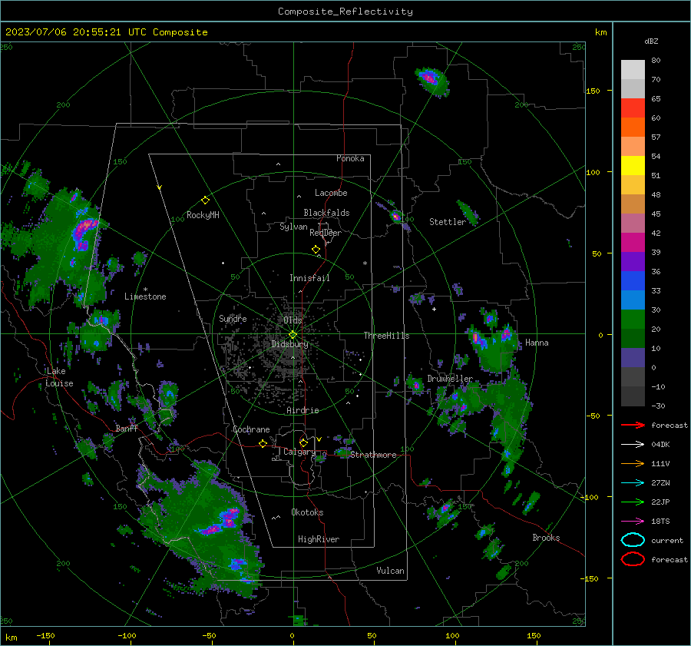Click the red forecast arrow legend icon

633,425
